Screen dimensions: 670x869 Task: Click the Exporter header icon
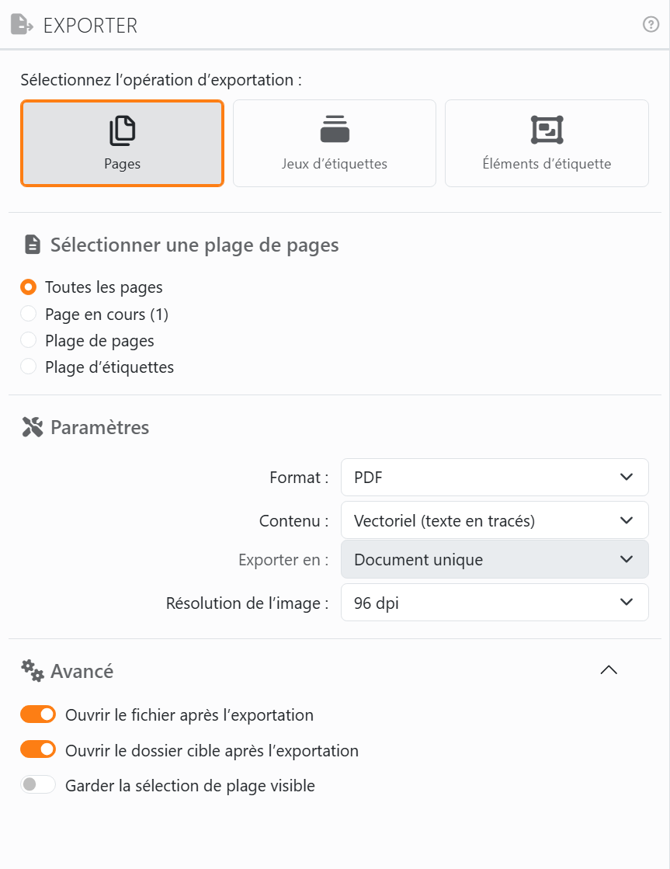(x=22, y=25)
